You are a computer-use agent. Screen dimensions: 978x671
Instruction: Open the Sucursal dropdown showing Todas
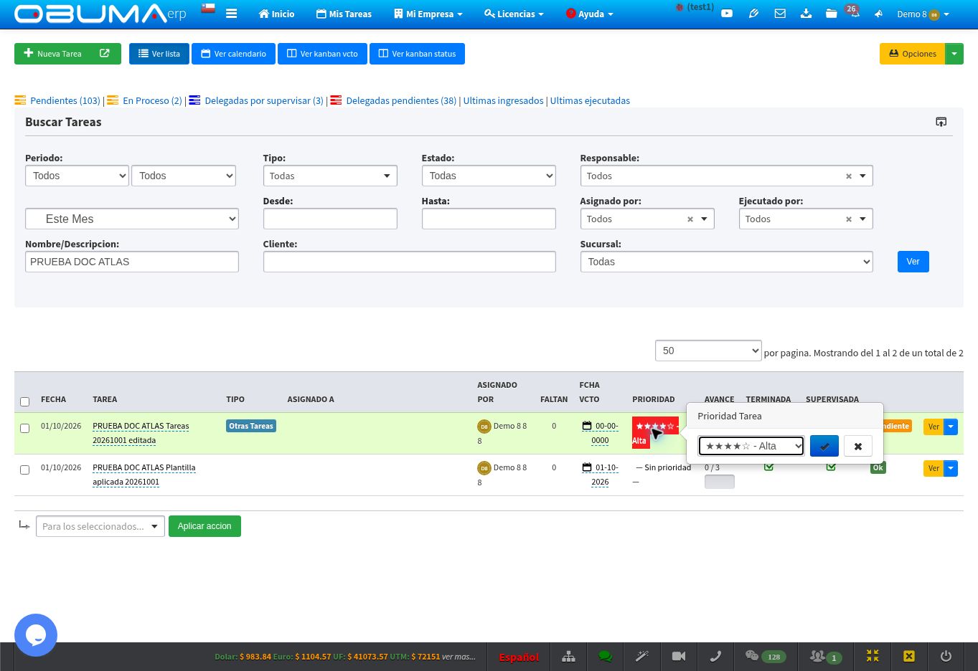click(x=726, y=262)
